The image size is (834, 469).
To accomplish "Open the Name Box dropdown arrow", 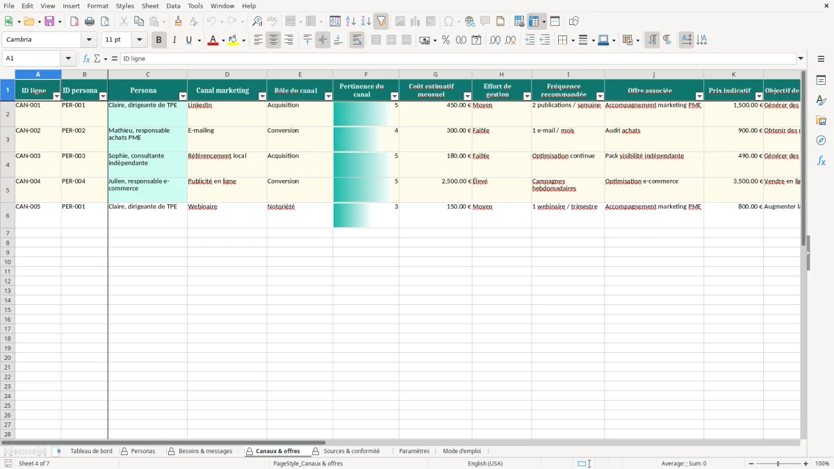I will coord(68,58).
